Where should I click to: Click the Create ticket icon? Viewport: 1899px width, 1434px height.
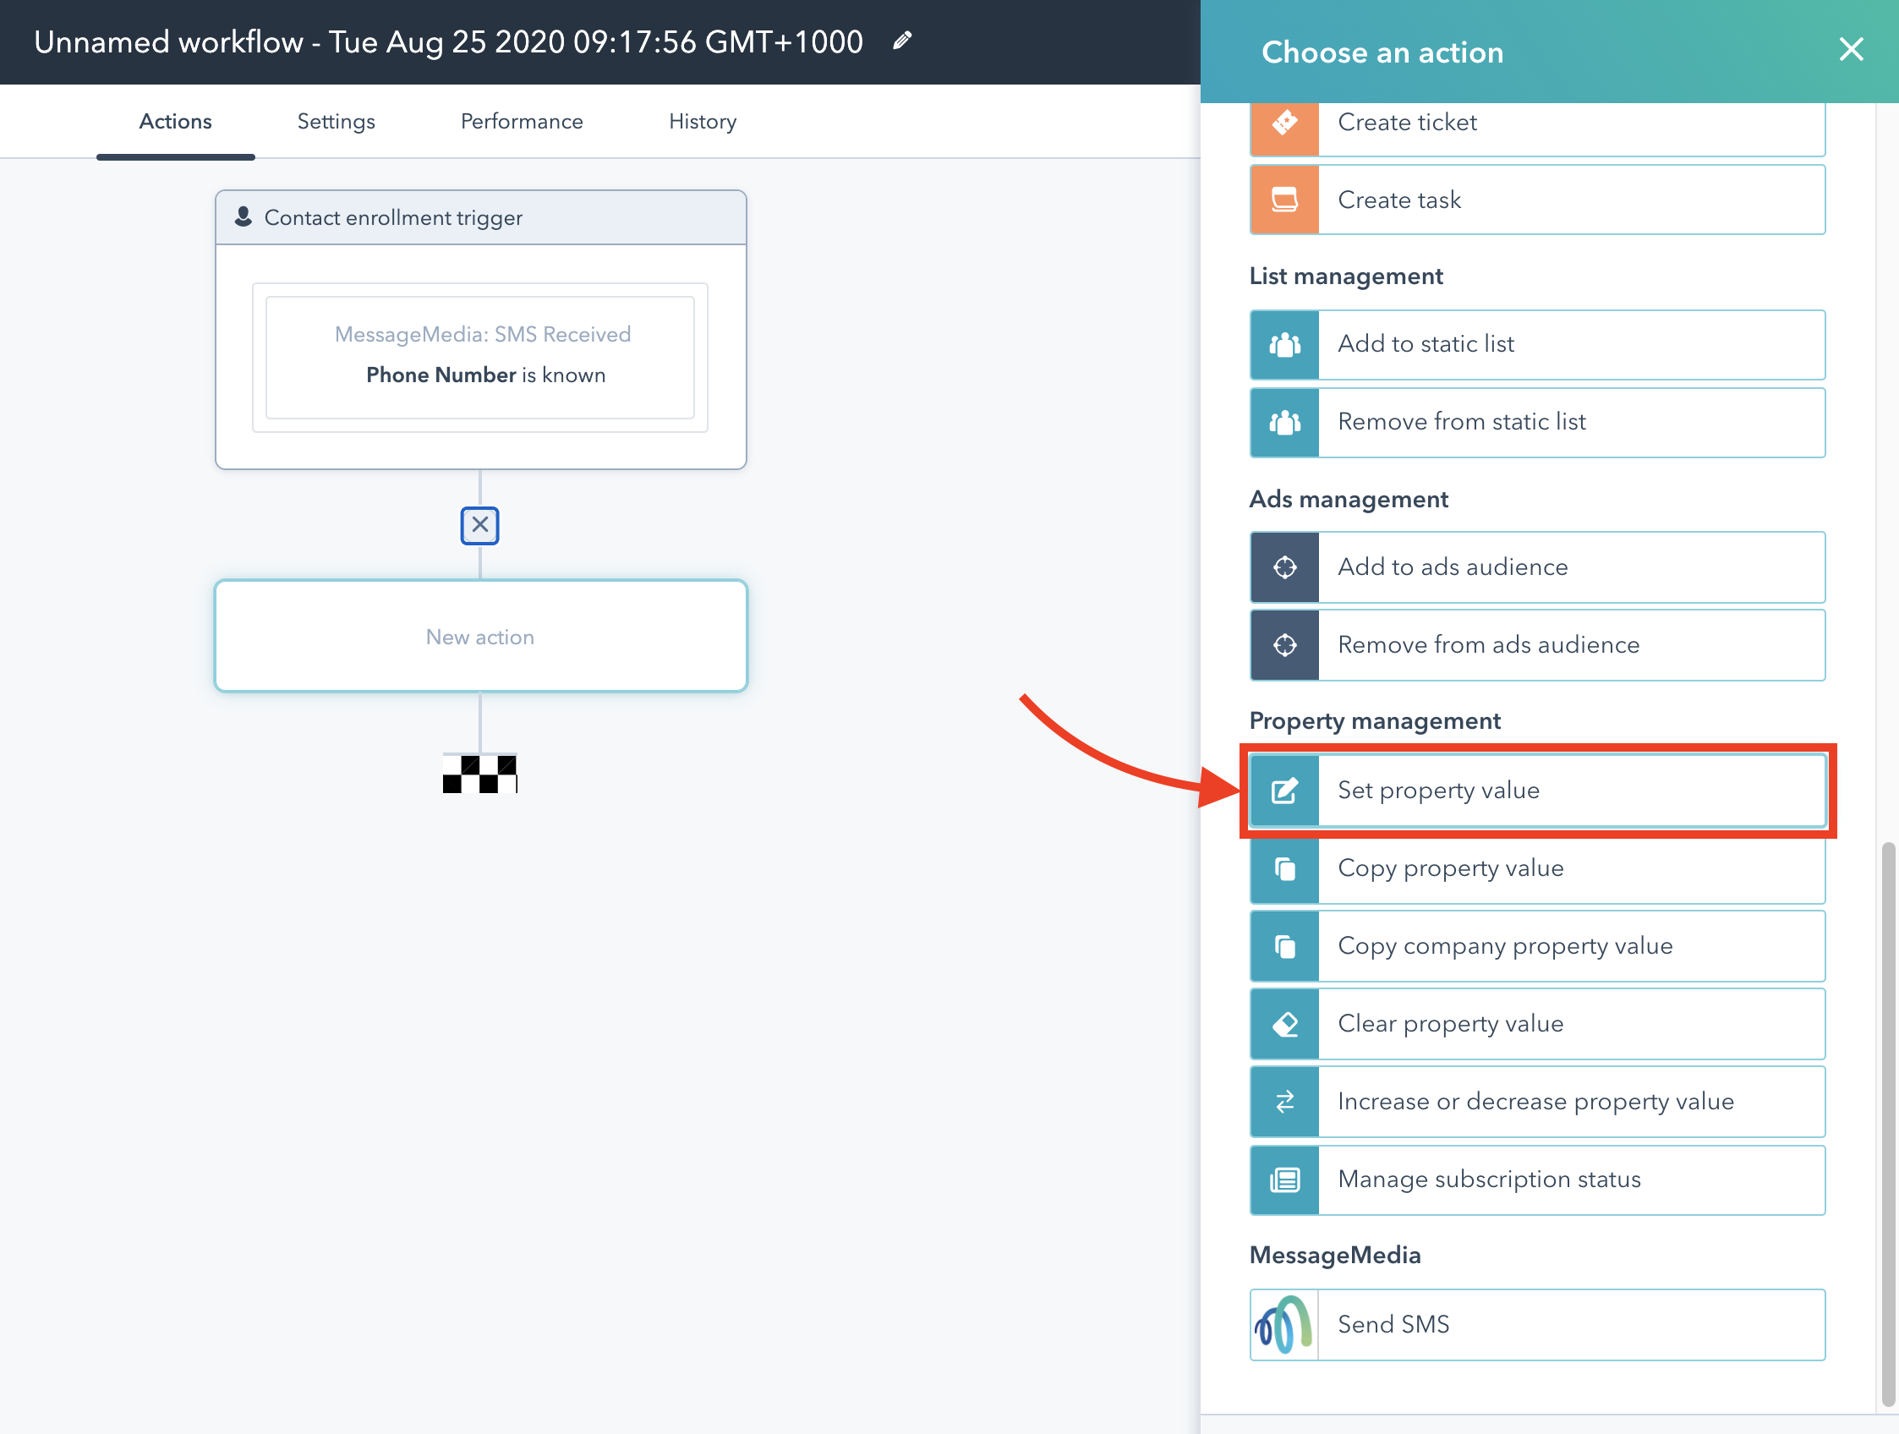[x=1284, y=122]
